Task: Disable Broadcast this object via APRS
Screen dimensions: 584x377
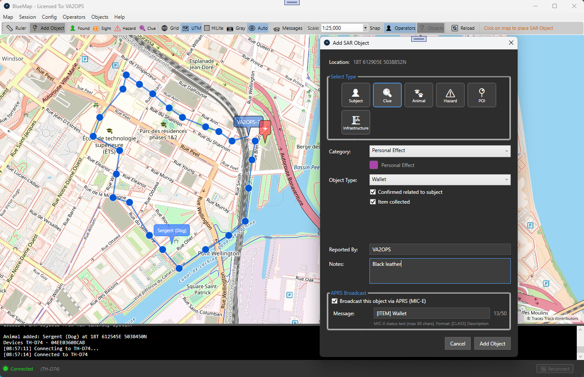Action: pos(335,301)
